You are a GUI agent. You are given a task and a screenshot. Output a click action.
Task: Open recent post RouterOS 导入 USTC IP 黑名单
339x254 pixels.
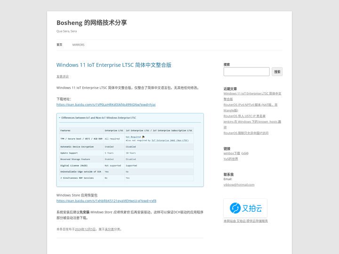pos(244,116)
